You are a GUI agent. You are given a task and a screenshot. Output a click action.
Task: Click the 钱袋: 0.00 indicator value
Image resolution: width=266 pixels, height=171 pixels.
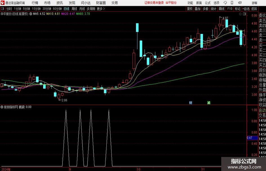point(25,107)
